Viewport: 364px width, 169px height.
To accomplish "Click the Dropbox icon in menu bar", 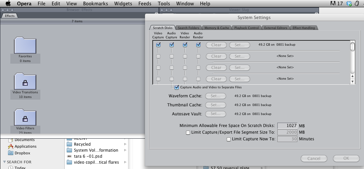I will coord(349,4).
